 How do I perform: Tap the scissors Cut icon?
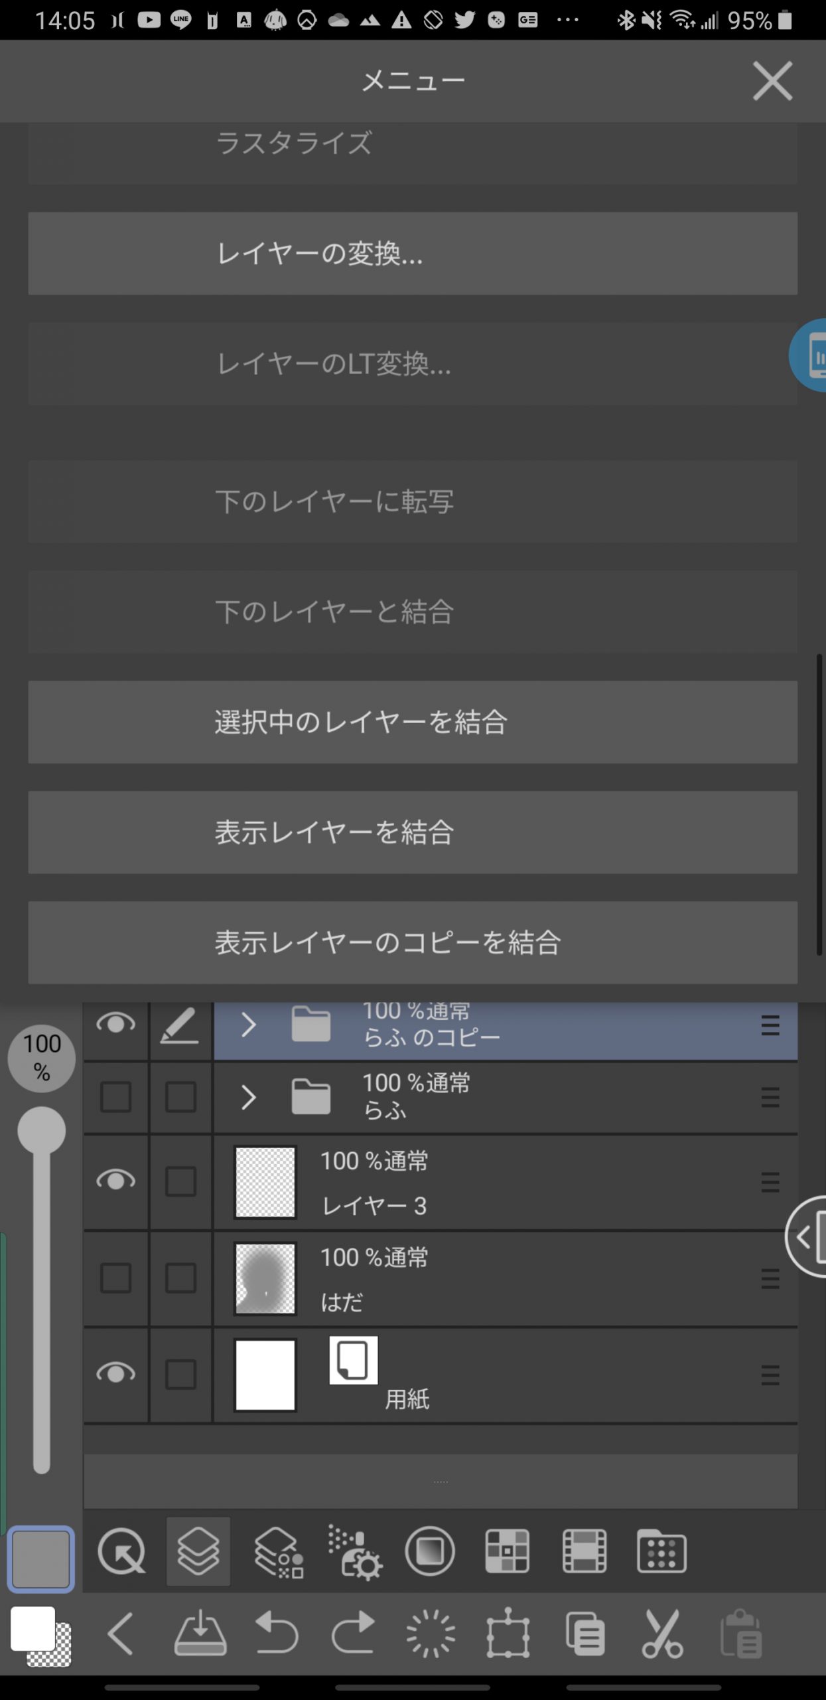tap(662, 1633)
